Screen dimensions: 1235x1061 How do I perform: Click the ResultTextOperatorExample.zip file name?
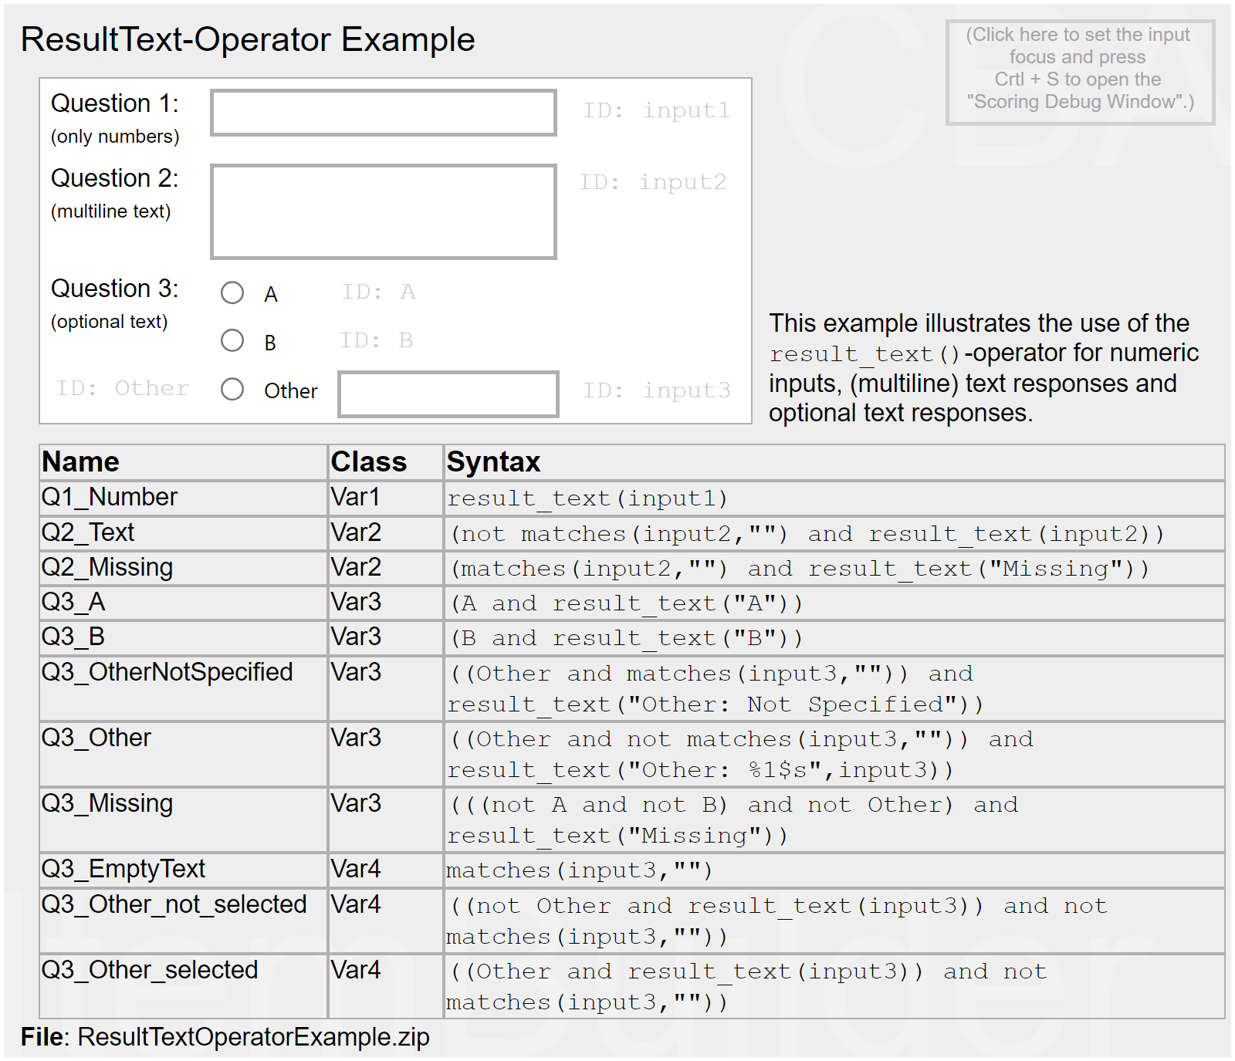253,1037
